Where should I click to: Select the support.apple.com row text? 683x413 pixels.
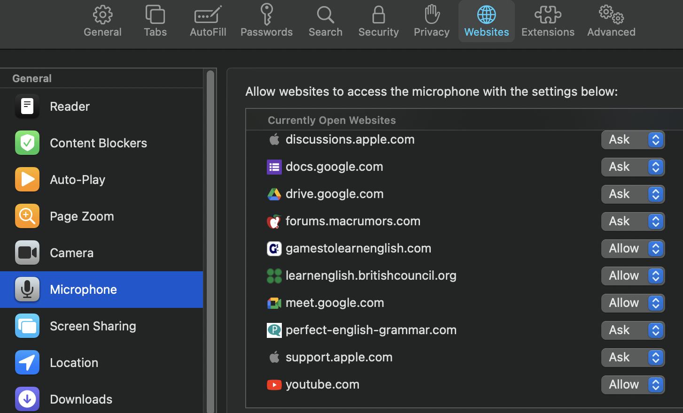click(339, 357)
